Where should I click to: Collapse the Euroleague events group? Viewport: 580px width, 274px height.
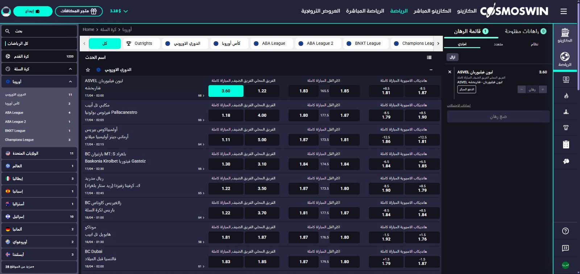pos(431,70)
